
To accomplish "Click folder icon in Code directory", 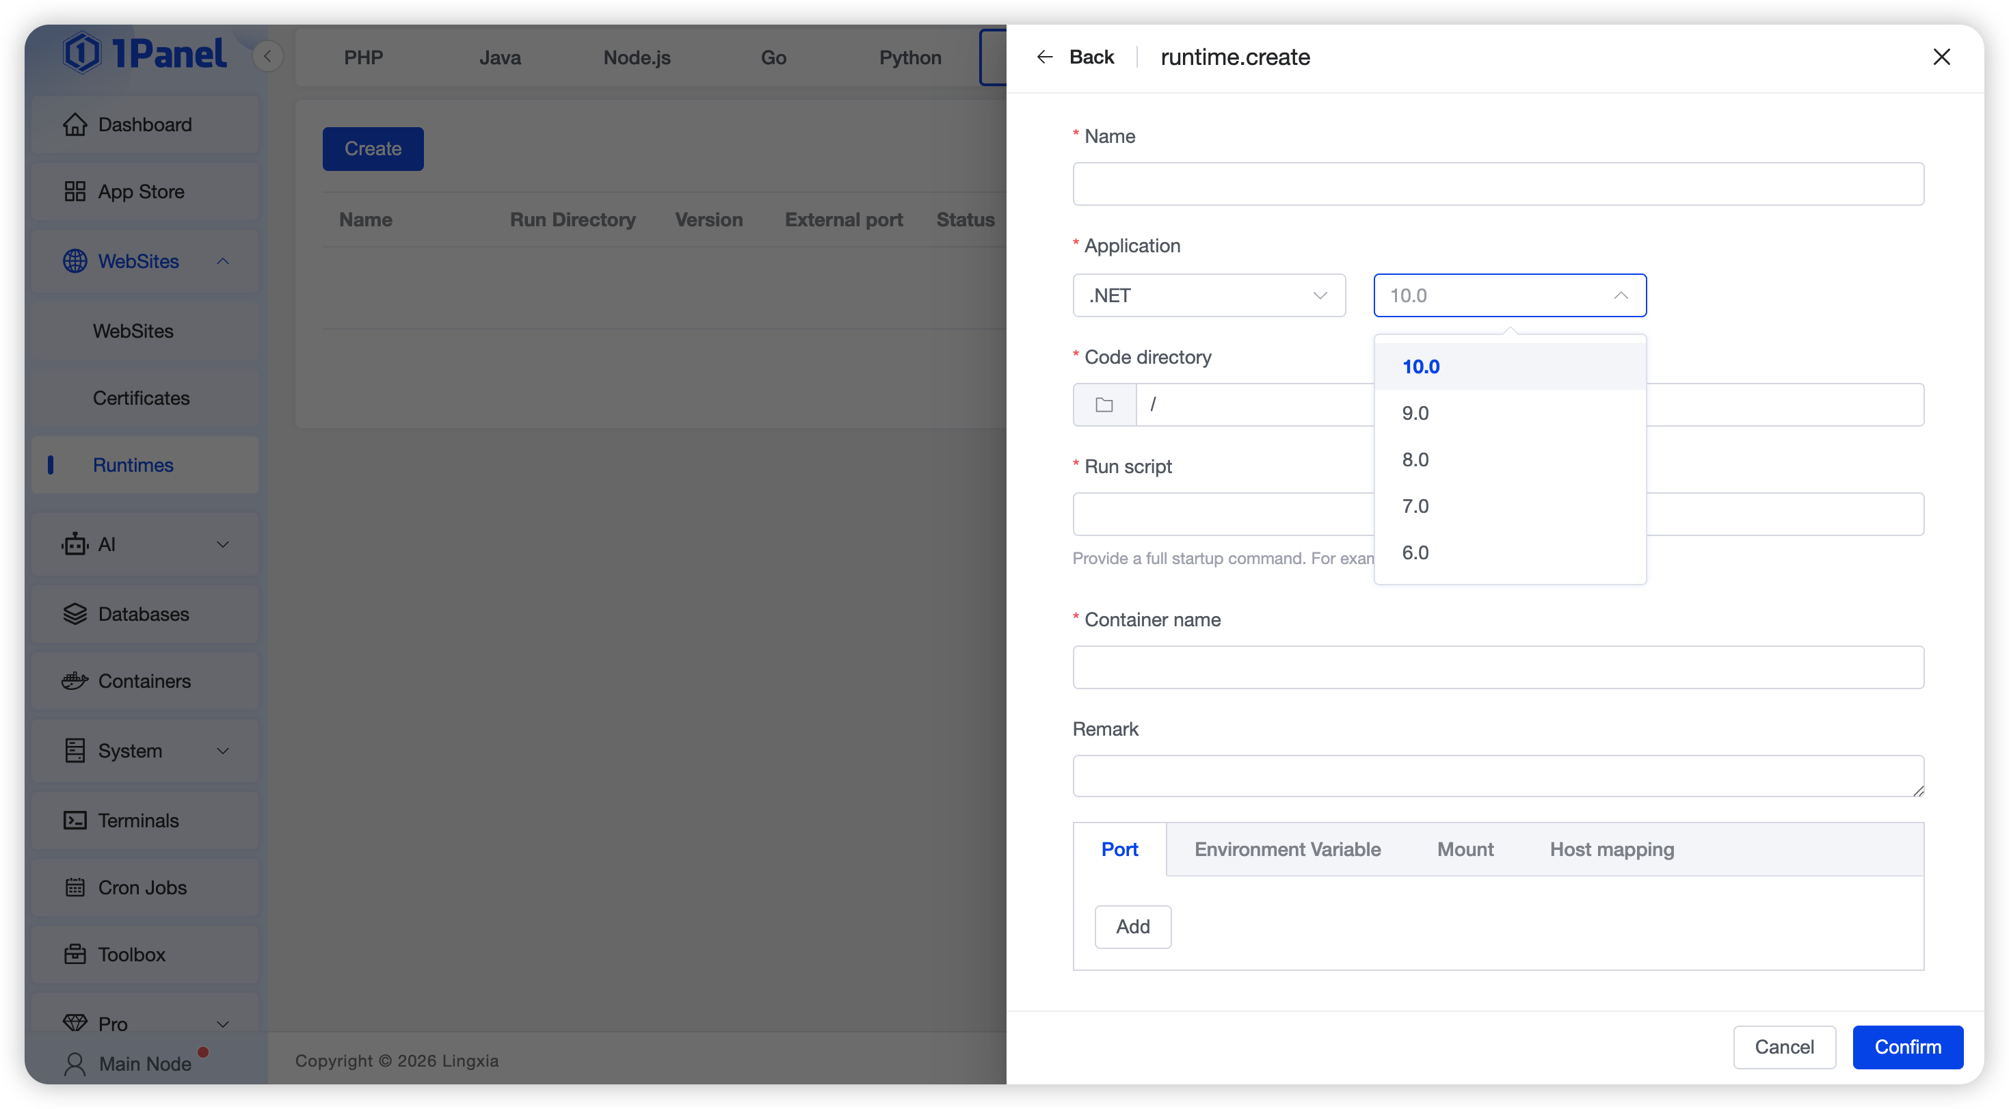I will 1104,405.
